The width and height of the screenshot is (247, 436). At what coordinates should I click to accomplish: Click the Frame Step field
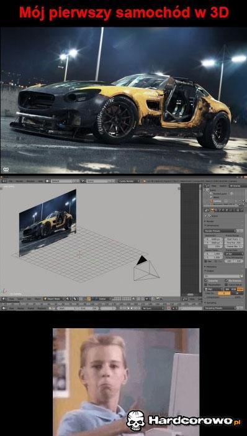(234, 247)
